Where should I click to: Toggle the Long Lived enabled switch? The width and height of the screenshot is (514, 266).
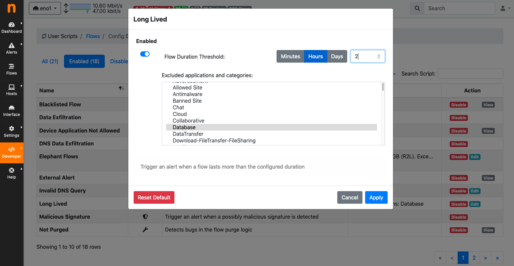pyautogui.click(x=145, y=54)
